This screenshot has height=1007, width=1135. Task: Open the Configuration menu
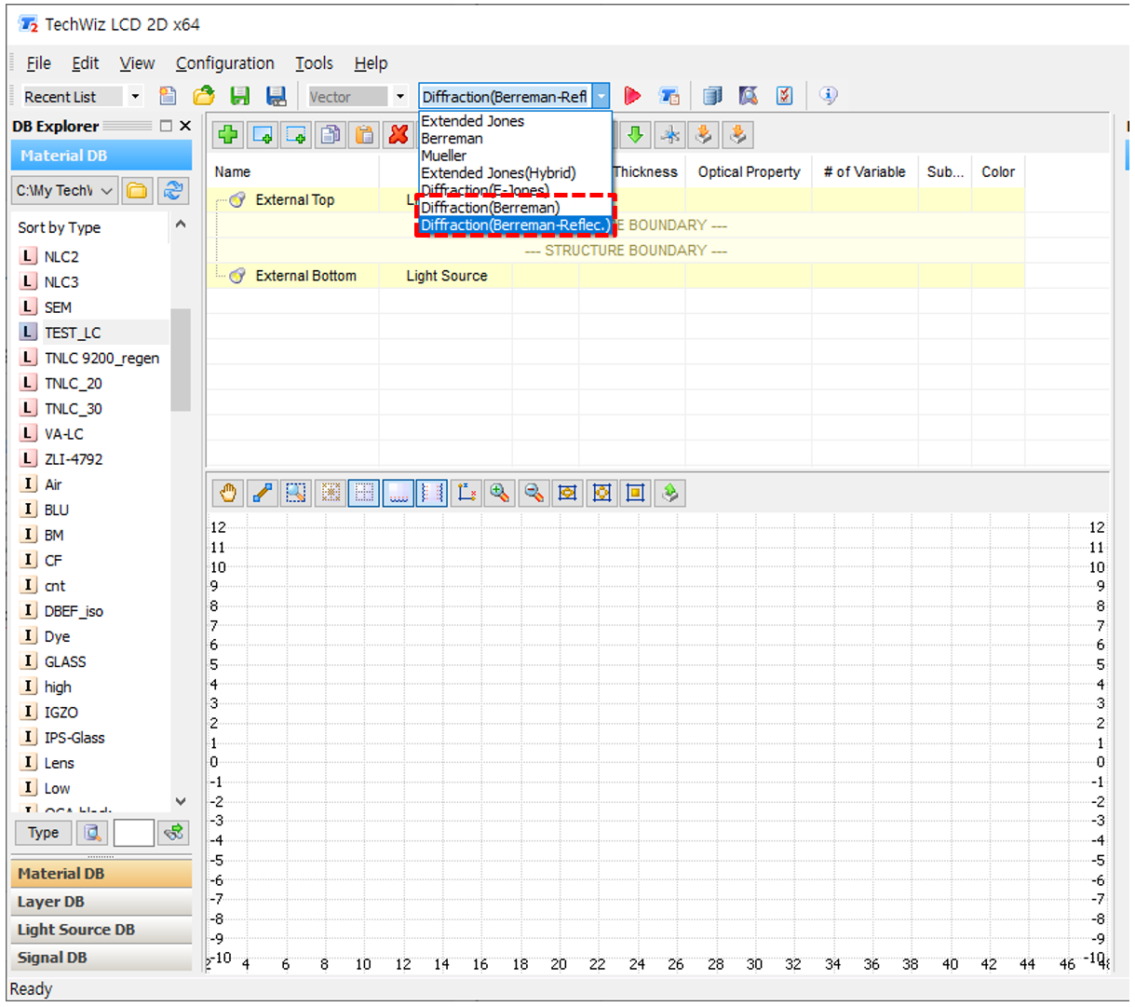pyautogui.click(x=224, y=63)
